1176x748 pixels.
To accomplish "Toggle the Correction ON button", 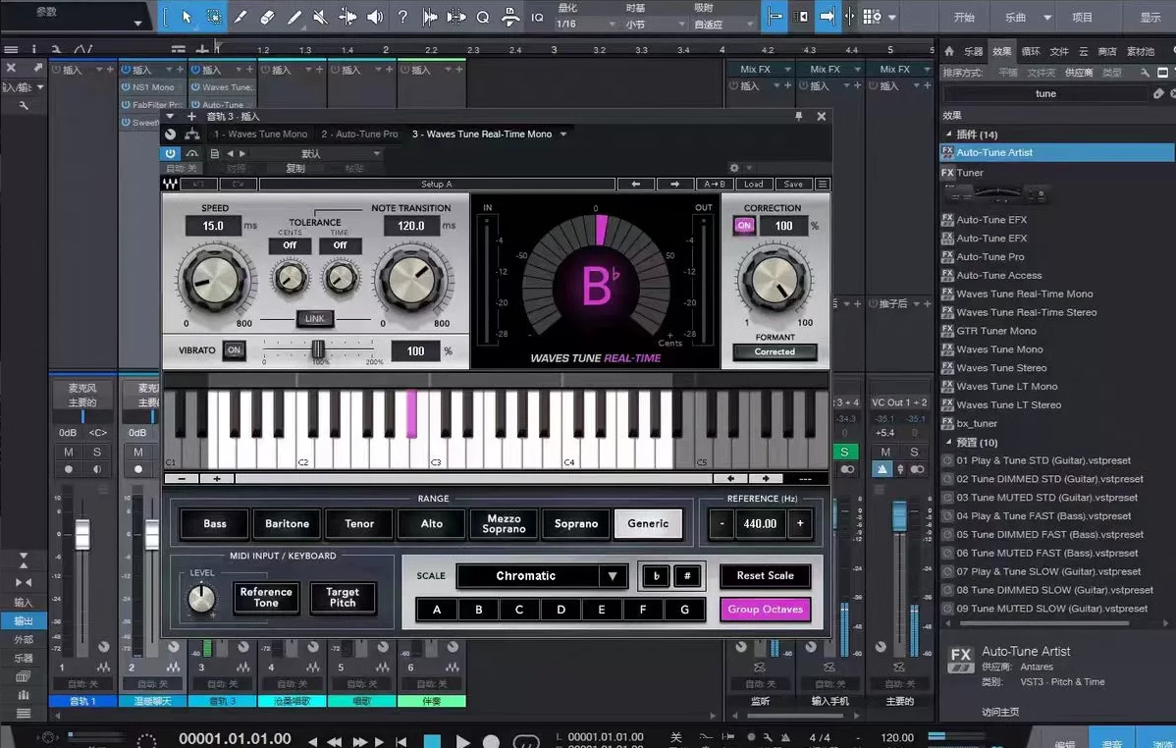I will tap(744, 226).
